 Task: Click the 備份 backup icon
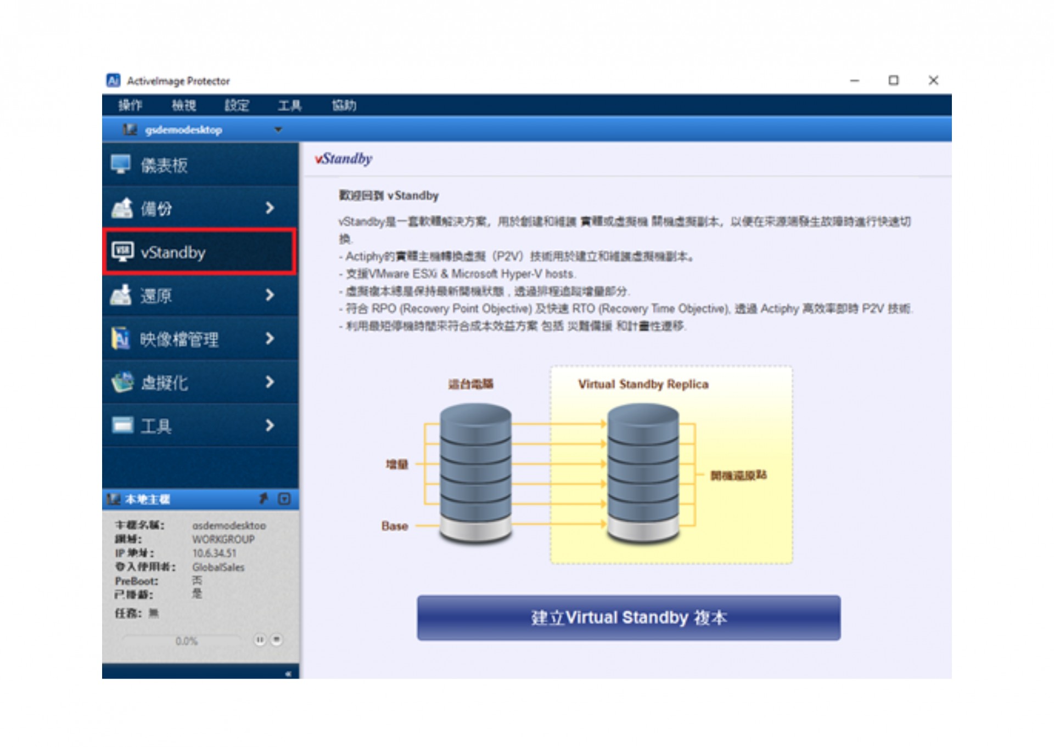tap(122, 208)
